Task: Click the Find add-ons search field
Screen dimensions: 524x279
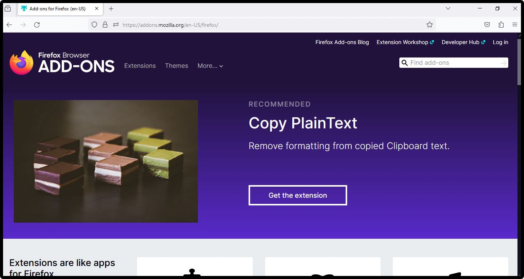Action: [453, 63]
